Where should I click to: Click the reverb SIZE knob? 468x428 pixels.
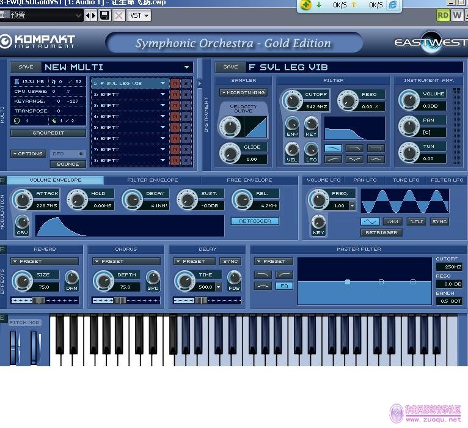[22, 281]
